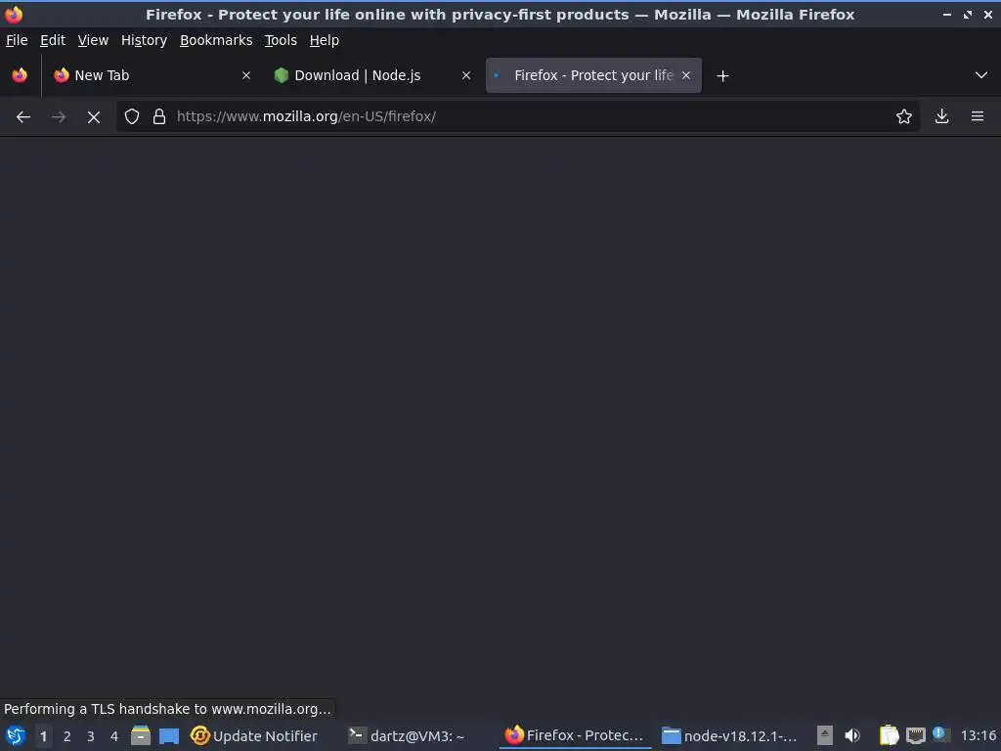This screenshot has width=1001, height=751.
Task: Open the Bookmarks menu
Action: pos(216,40)
